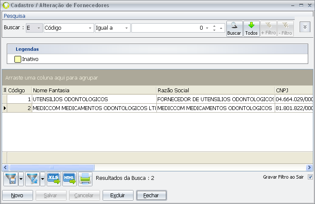Maximize the Cadastro de Fornecedores window
Image resolution: width=315 pixels, height=204 pixels.
[x=301, y=6]
